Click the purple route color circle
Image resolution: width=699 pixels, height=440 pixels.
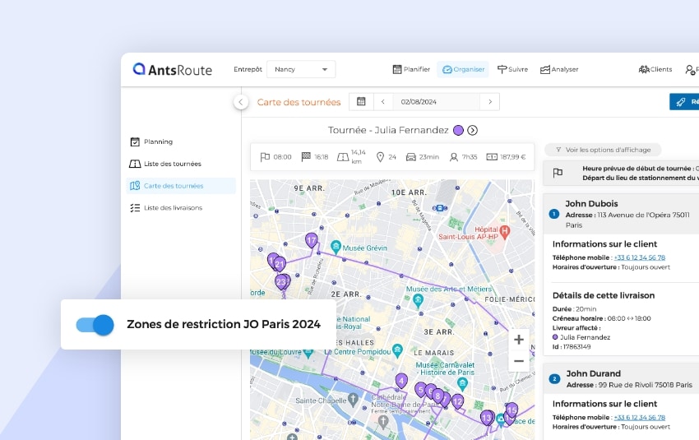pyautogui.click(x=458, y=130)
